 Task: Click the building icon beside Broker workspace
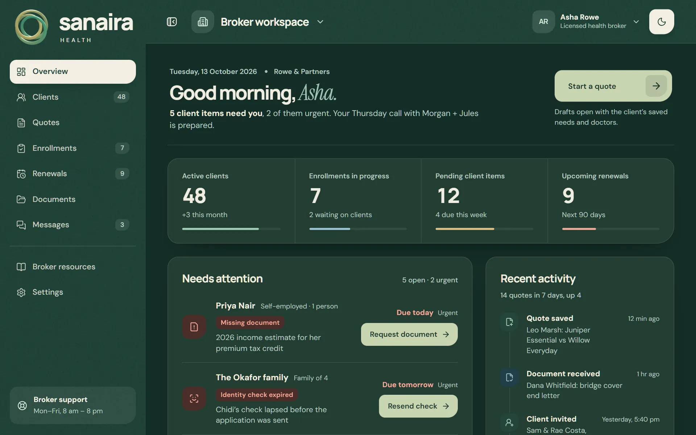[x=203, y=22]
